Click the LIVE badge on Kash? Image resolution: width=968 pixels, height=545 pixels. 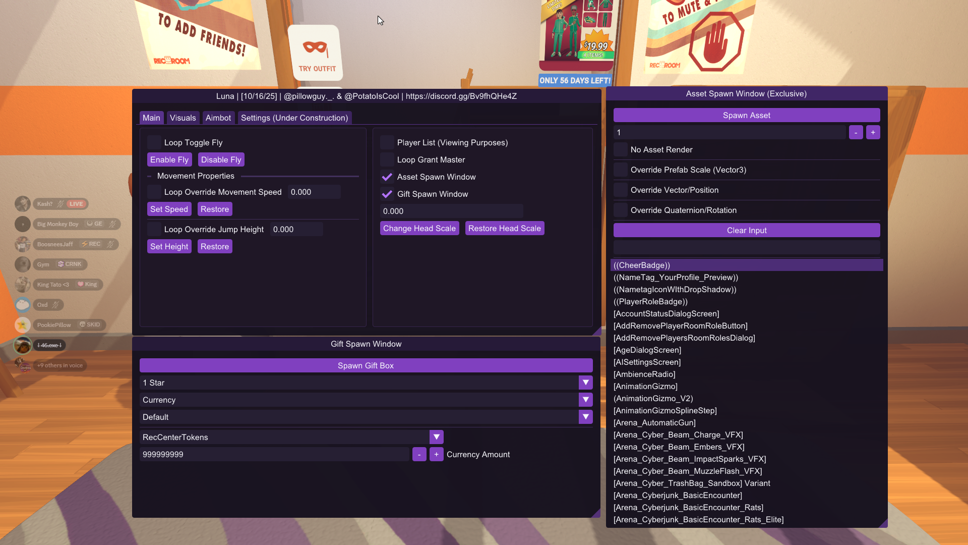pos(77,204)
